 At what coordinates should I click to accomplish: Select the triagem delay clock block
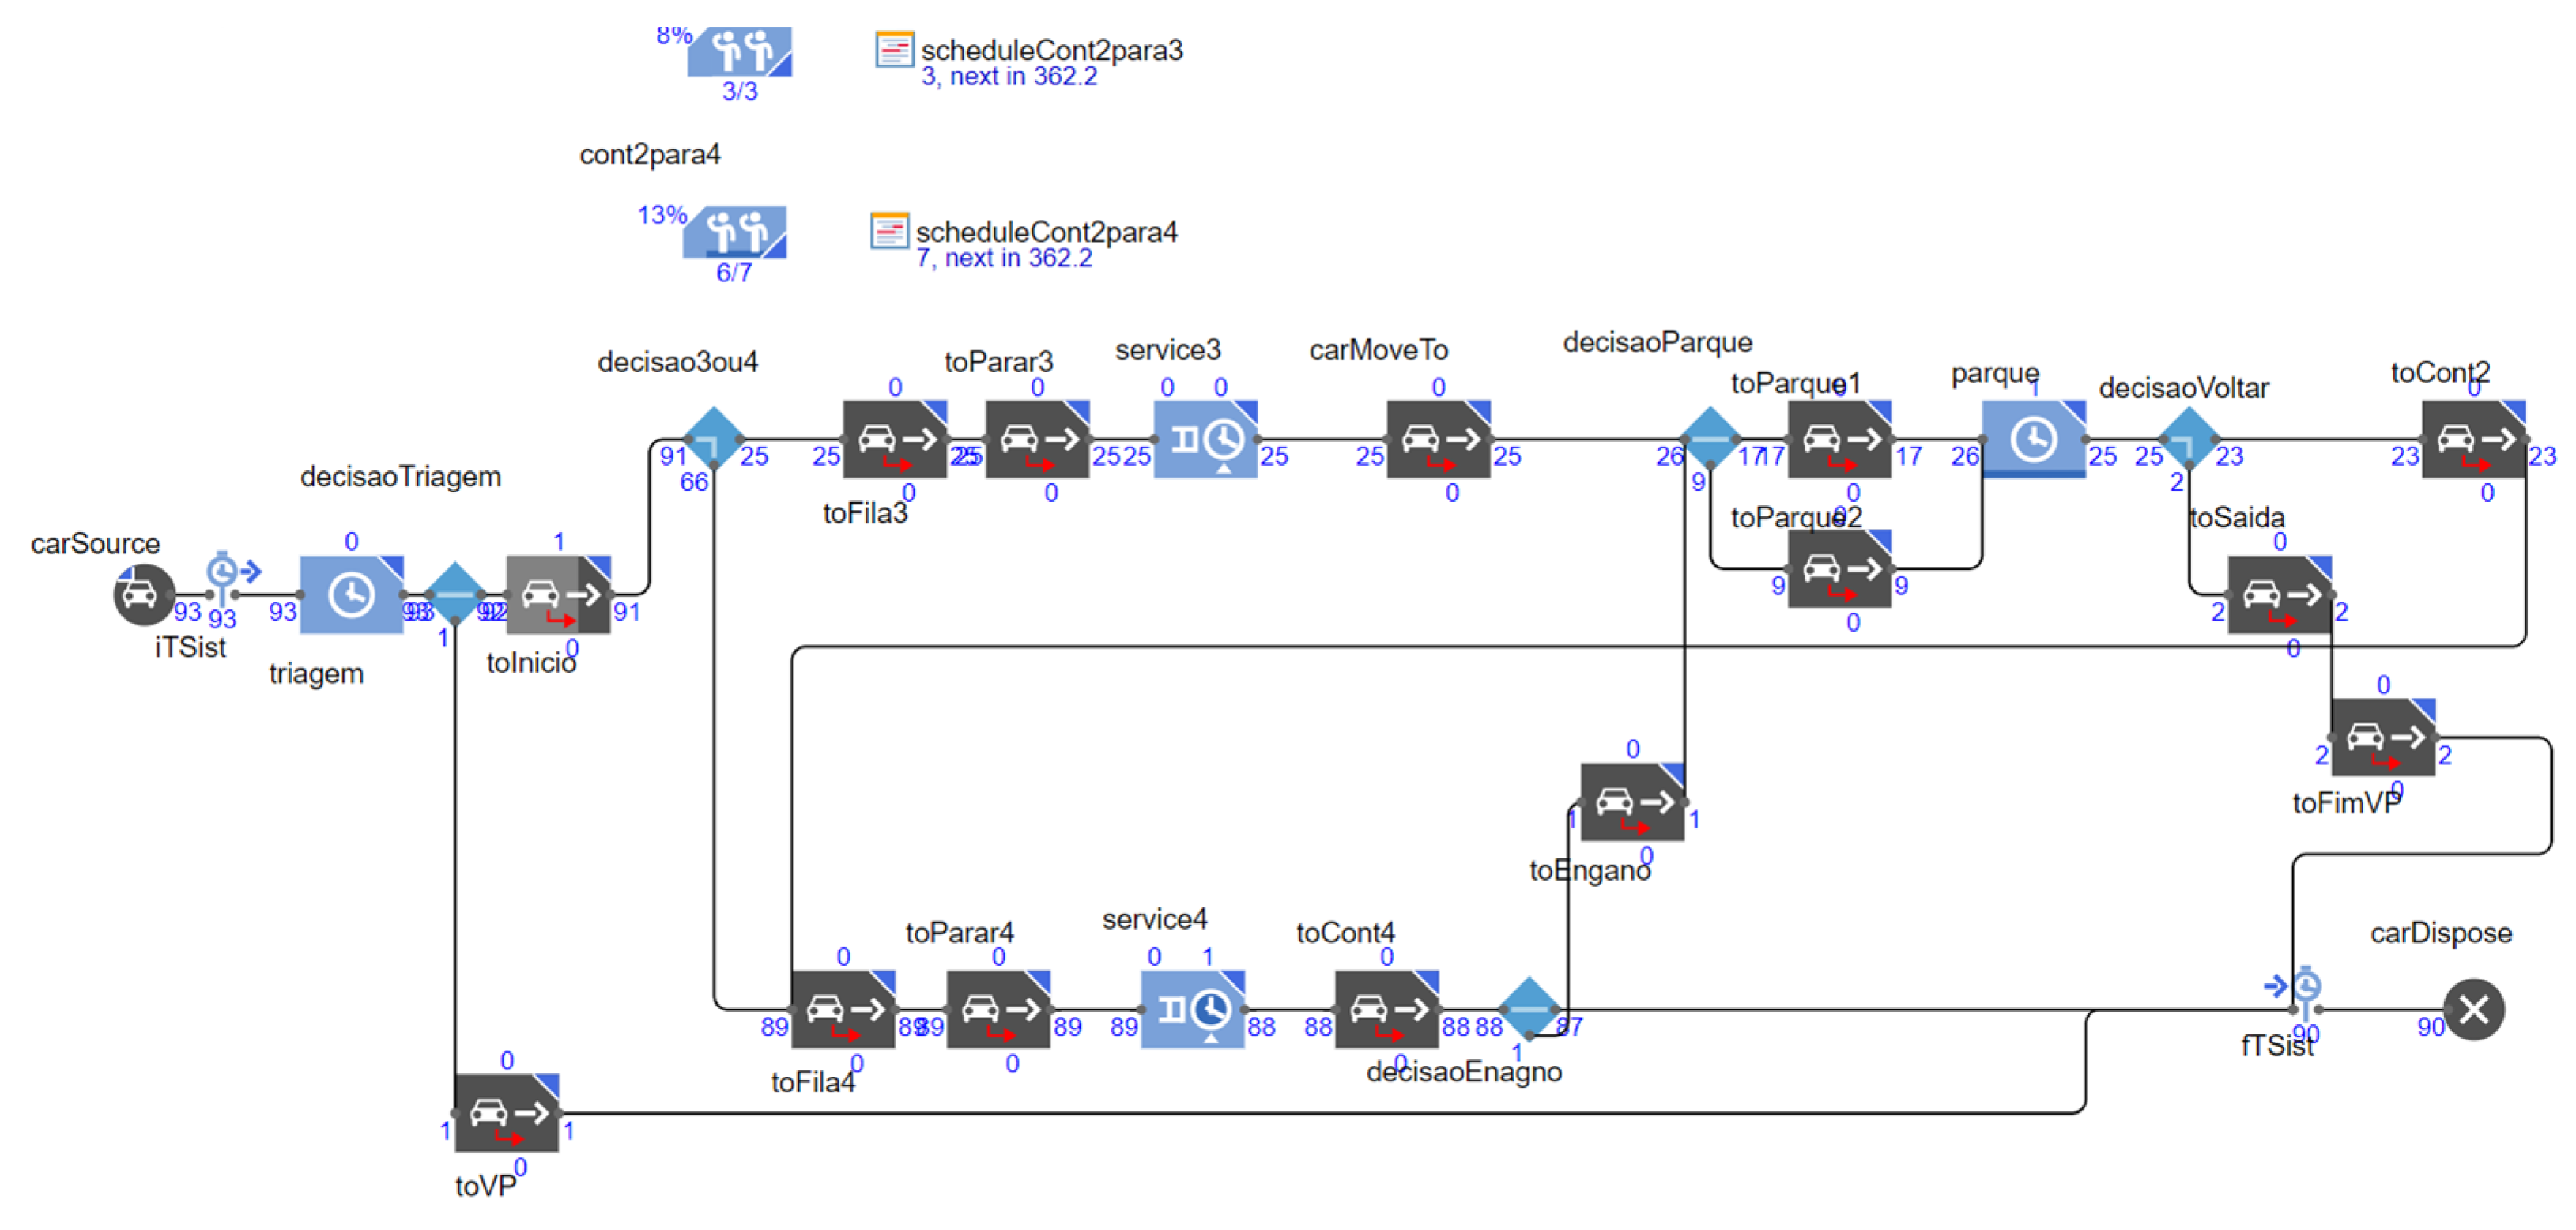tap(351, 595)
